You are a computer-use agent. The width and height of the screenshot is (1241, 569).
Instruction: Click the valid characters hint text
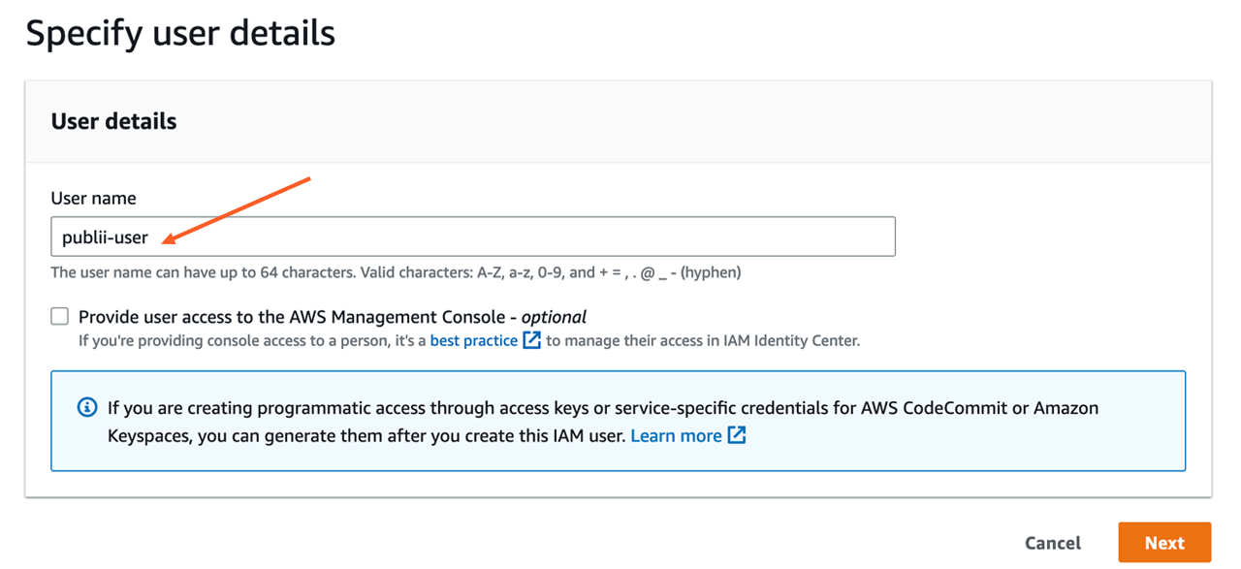396,272
